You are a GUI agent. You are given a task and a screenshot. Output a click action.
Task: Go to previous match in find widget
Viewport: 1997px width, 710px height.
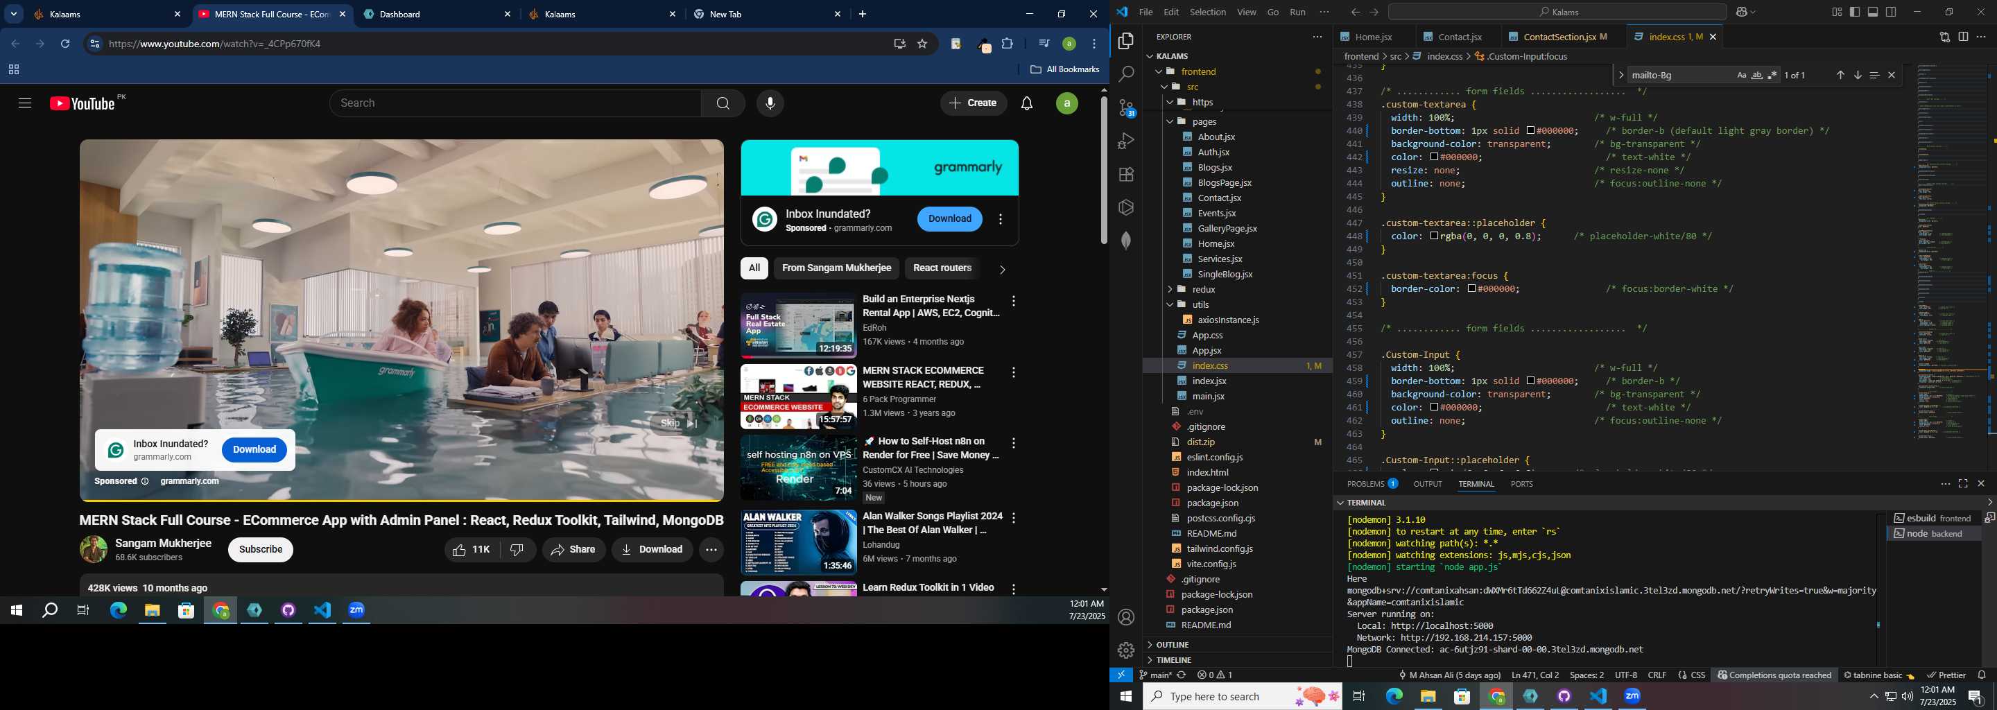pyautogui.click(x=1840, y=75)
